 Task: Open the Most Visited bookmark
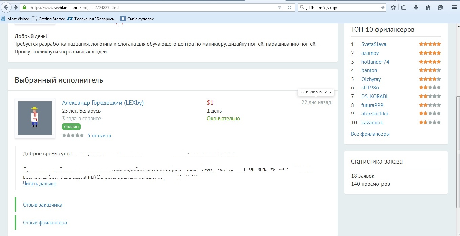click(16, 19)
